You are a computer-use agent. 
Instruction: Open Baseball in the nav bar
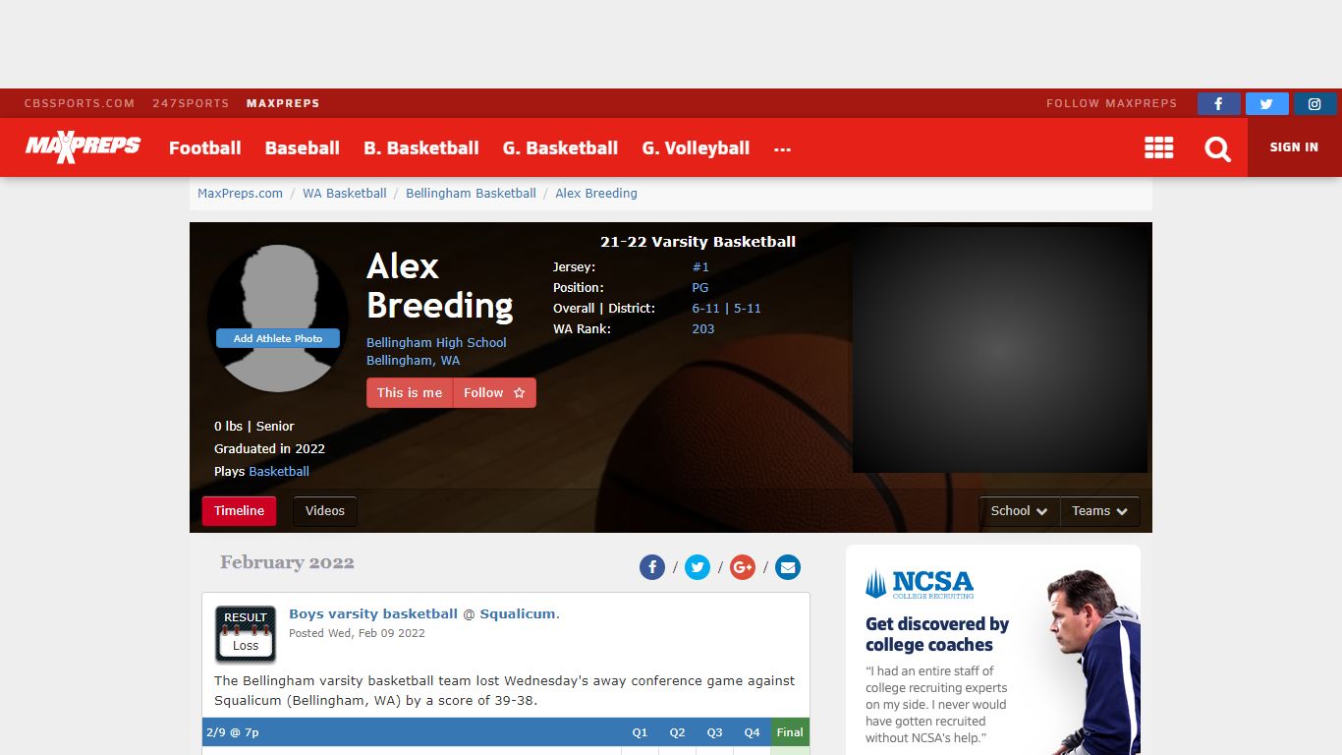[303, 148]
